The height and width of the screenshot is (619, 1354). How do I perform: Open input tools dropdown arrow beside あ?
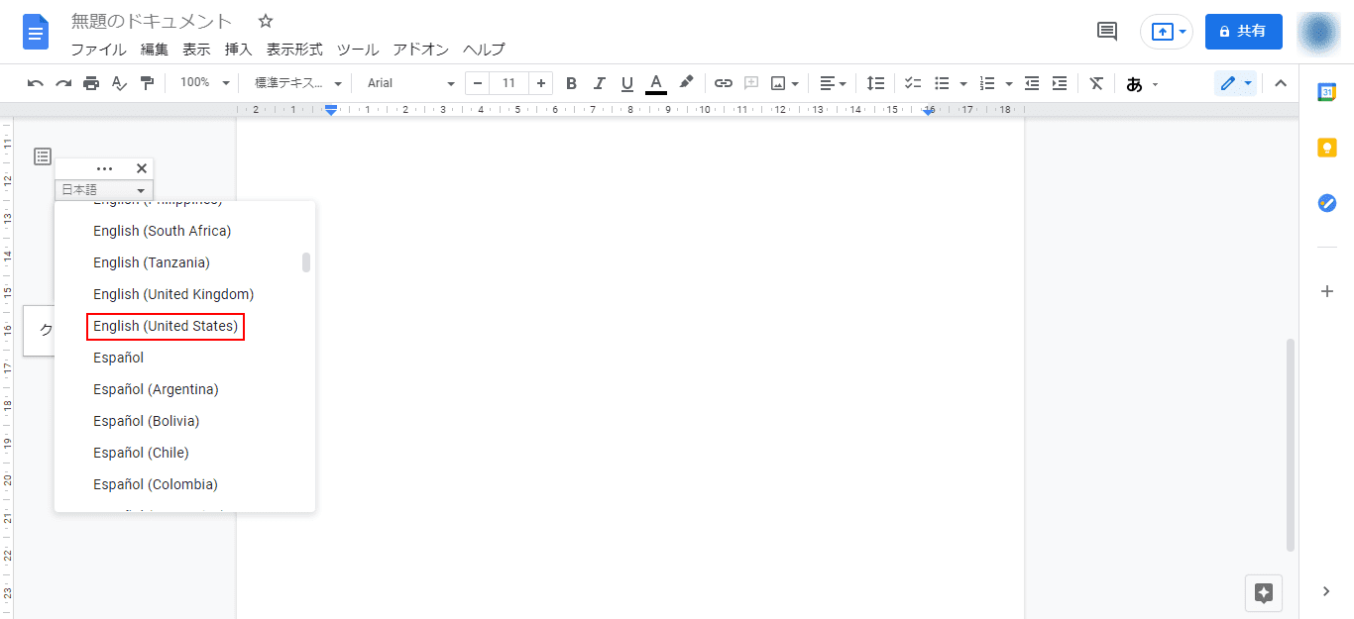click(x=1155, y=84)
